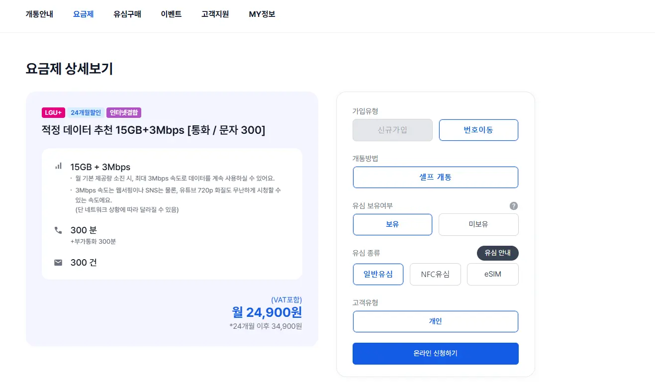Click the envelope message icon
Screen dimensions: 655x383
click(x=58, y=262)
